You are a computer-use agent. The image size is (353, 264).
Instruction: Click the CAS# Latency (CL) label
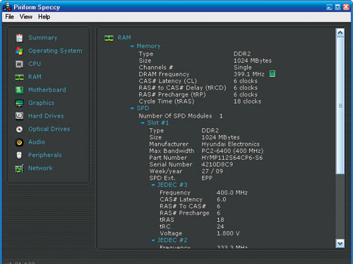click(x=168, y=81)
